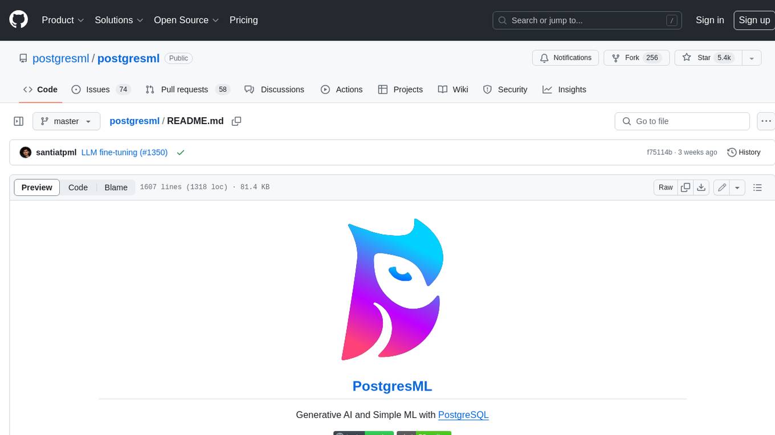This screenshot has width=775, height=435.
Task: Open the 256 forks count
Action: coord(652,58)
